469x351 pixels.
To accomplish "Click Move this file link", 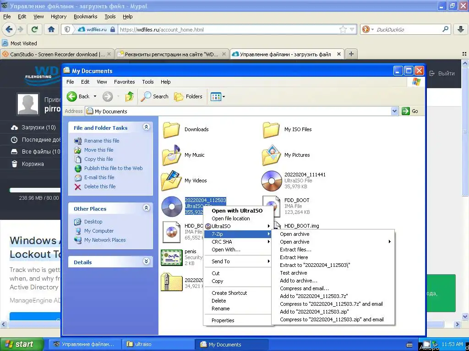I will pyautogui.click(x=99, y=150).
